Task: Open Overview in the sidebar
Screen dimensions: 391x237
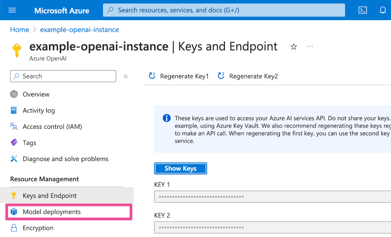Action: (x=36, y=94)
